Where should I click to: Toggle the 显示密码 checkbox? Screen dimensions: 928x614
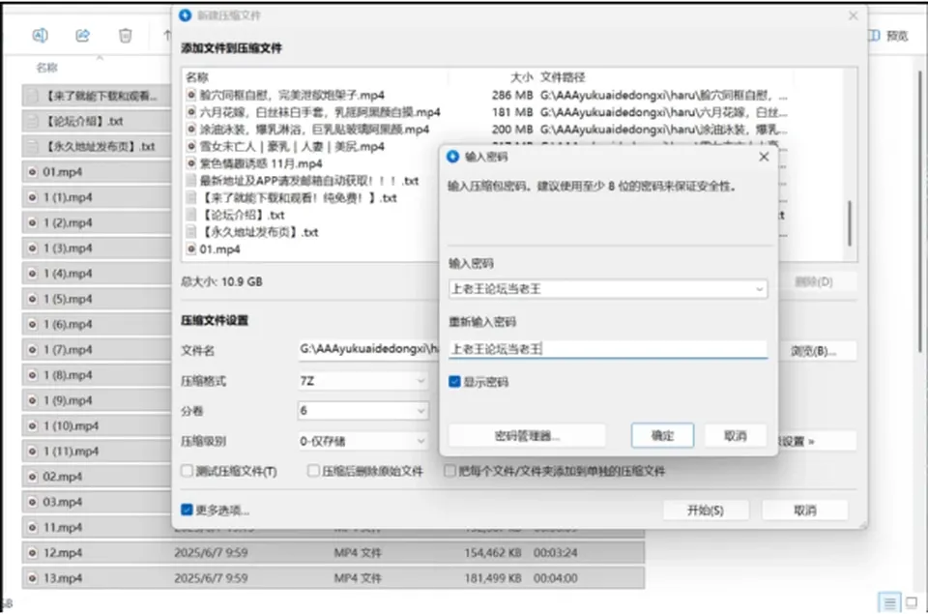point(454,382)
